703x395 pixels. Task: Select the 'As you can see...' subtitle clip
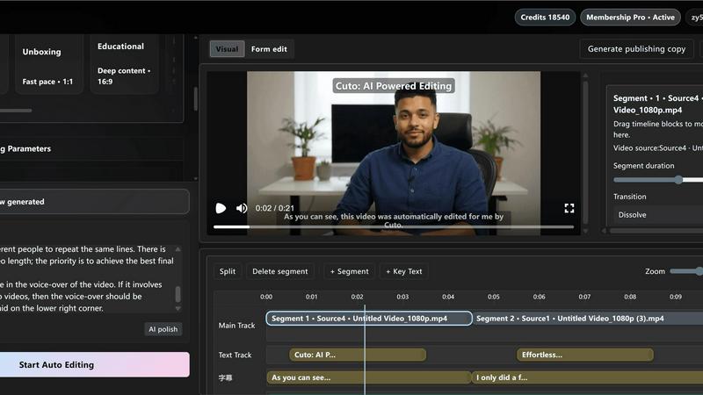click(x=369, y=377)
